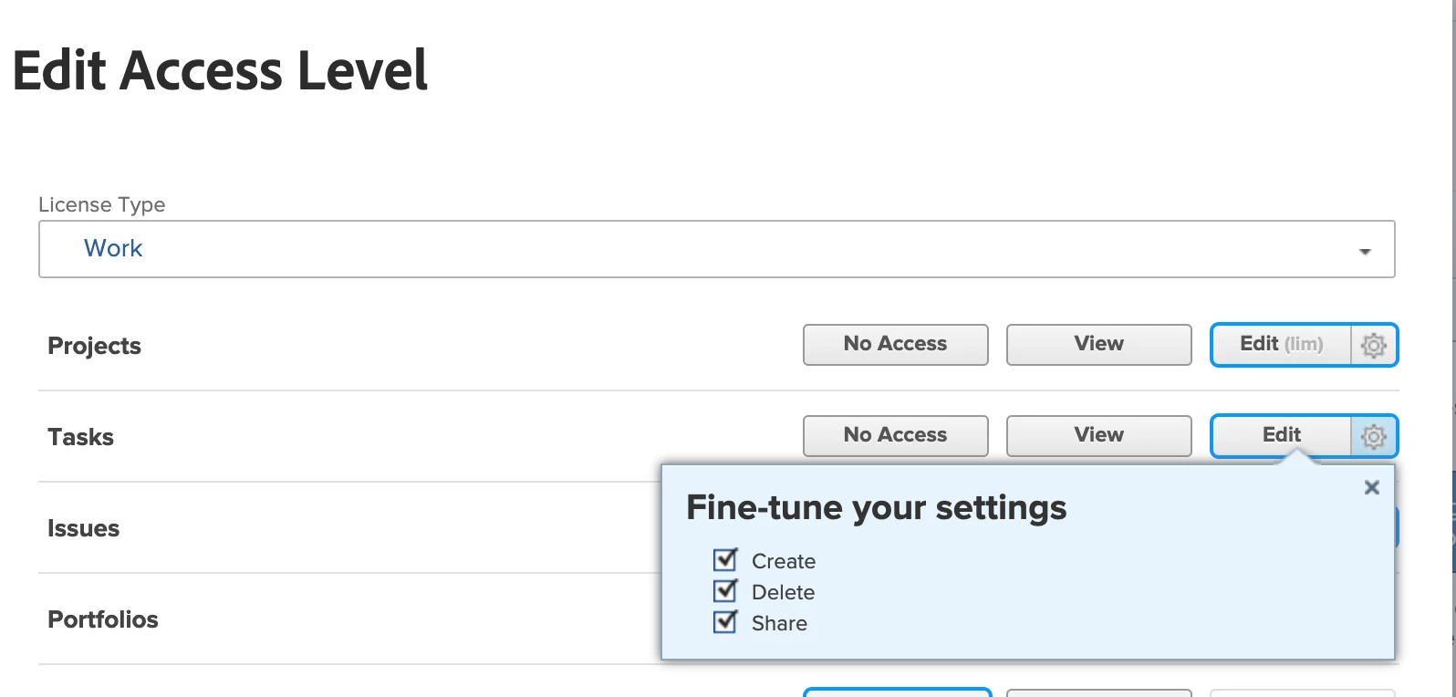Click the Edit Access Level heading
Image resolution: width=1456 pixels, height=697 pixels.
click(220, 71)
